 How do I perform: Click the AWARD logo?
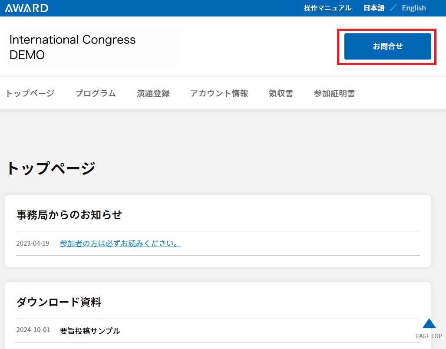[x=27, y=8]
